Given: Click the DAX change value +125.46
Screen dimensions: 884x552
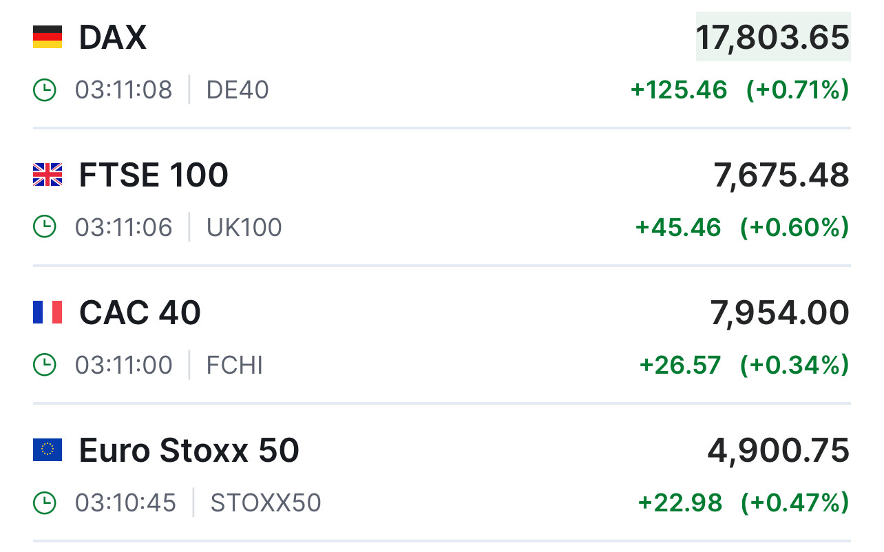Looking at the screenshot, I should (x=679, y=90).
